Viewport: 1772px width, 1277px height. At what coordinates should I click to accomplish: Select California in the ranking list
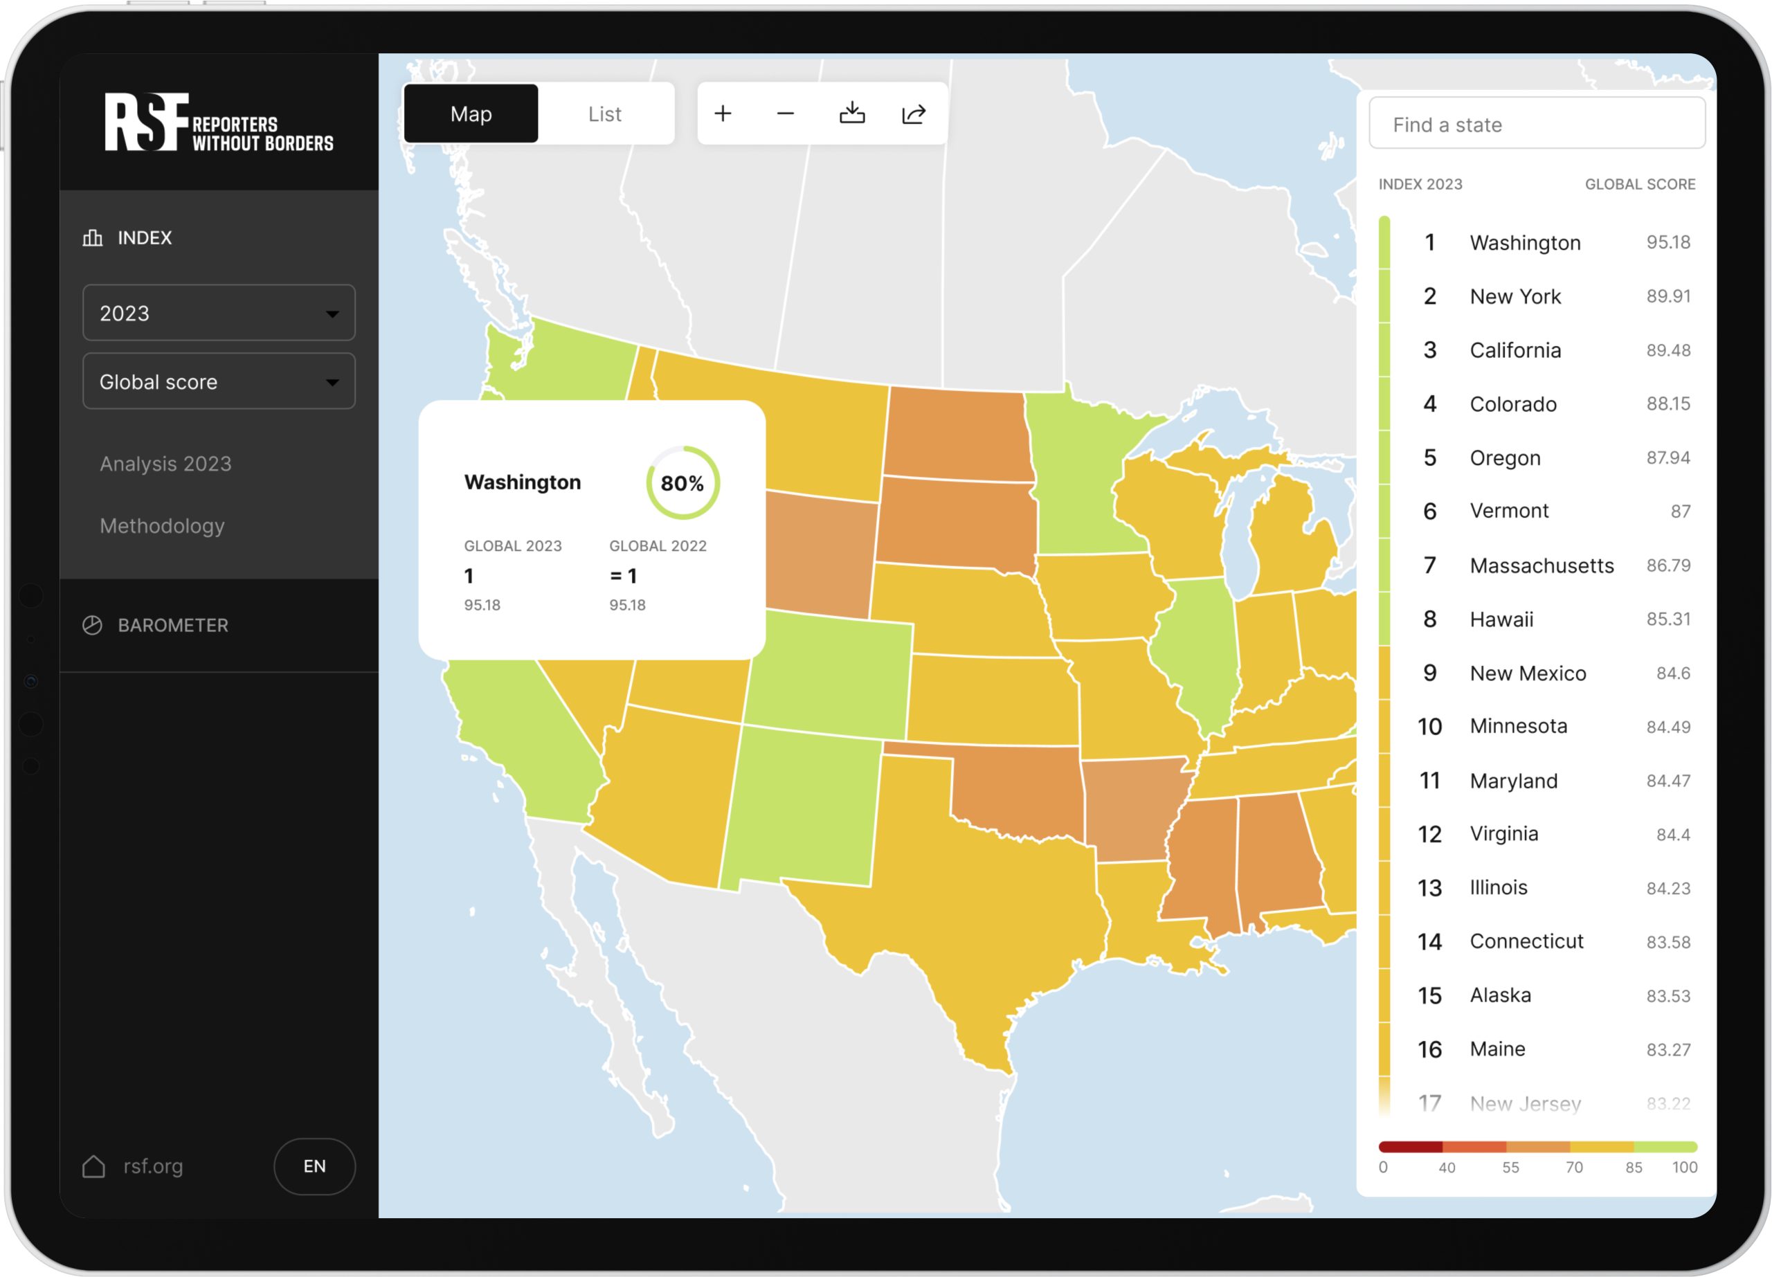tap(1515, 350)
